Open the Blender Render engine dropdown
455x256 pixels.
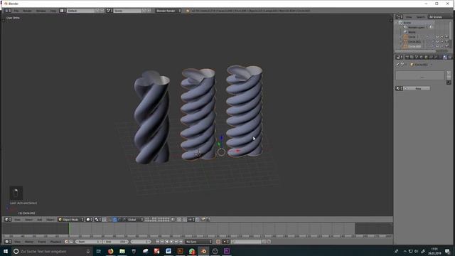point(168,11)
